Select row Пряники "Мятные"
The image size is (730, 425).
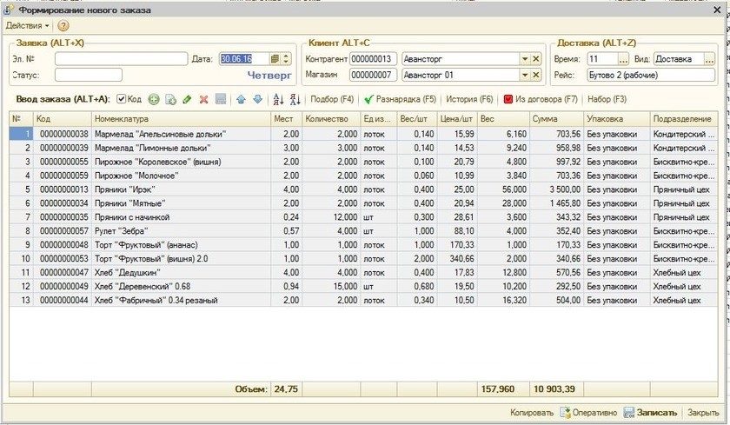(363, 203)
